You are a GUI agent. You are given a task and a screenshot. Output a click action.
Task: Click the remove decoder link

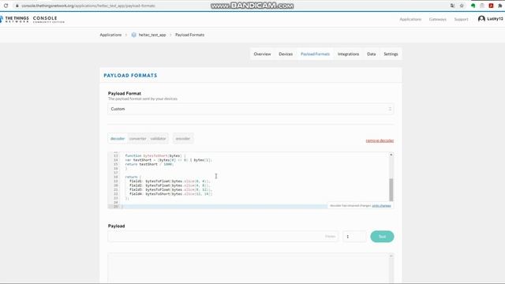pos(380,140)
